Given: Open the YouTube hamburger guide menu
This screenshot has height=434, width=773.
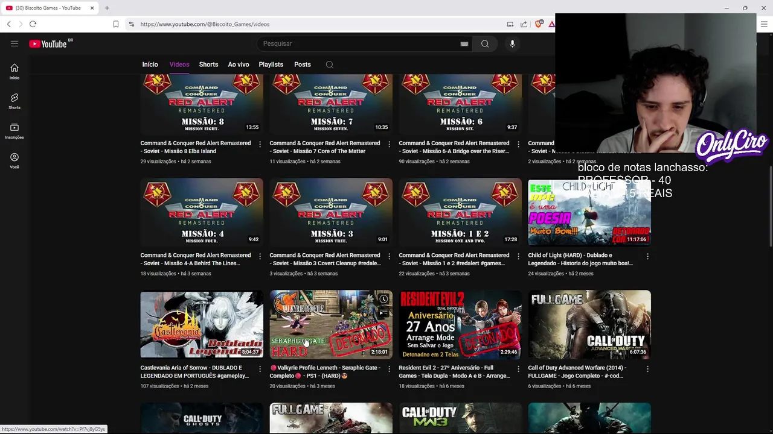Looking at the screenshot, I should [14, 43].
